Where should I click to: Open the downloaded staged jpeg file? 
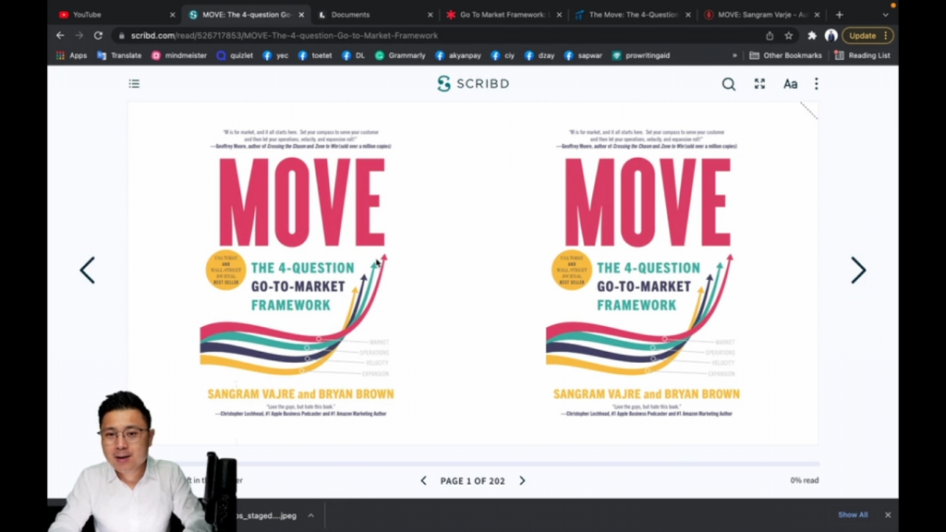pyautogui.click(x=266, y=515)
